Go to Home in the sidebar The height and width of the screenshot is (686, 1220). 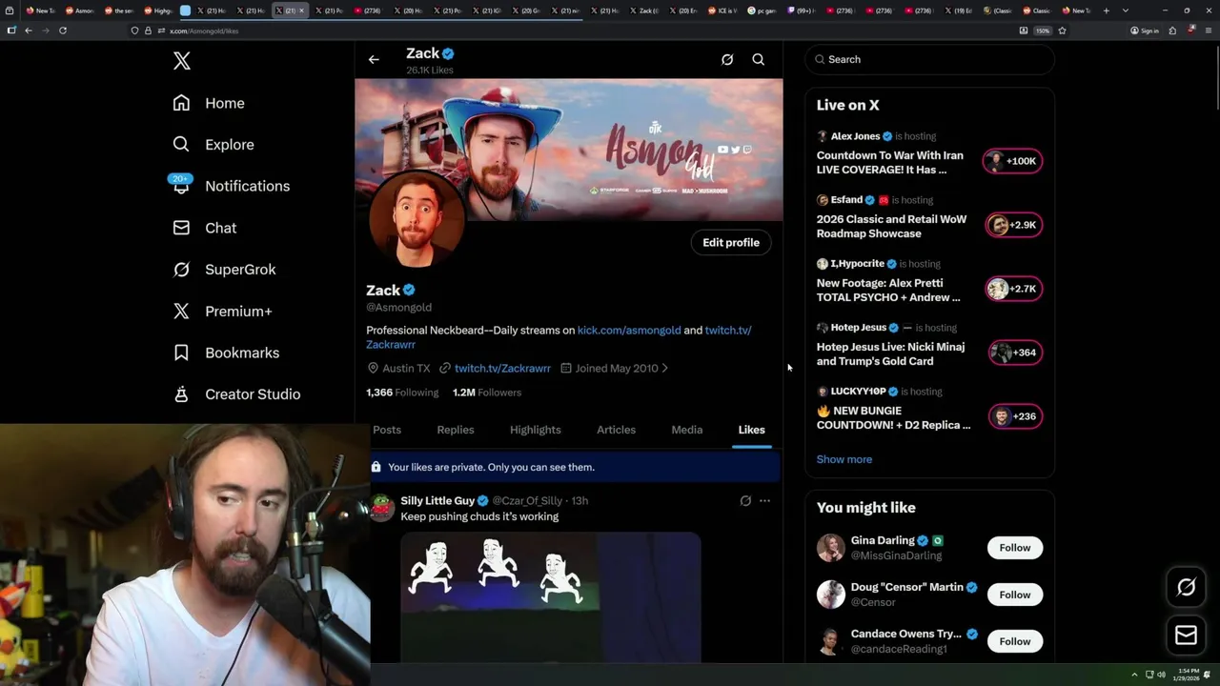(x=209, y=103)
